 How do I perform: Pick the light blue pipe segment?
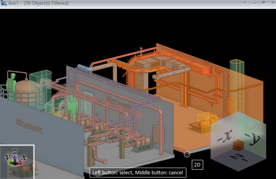click(85, 67)
